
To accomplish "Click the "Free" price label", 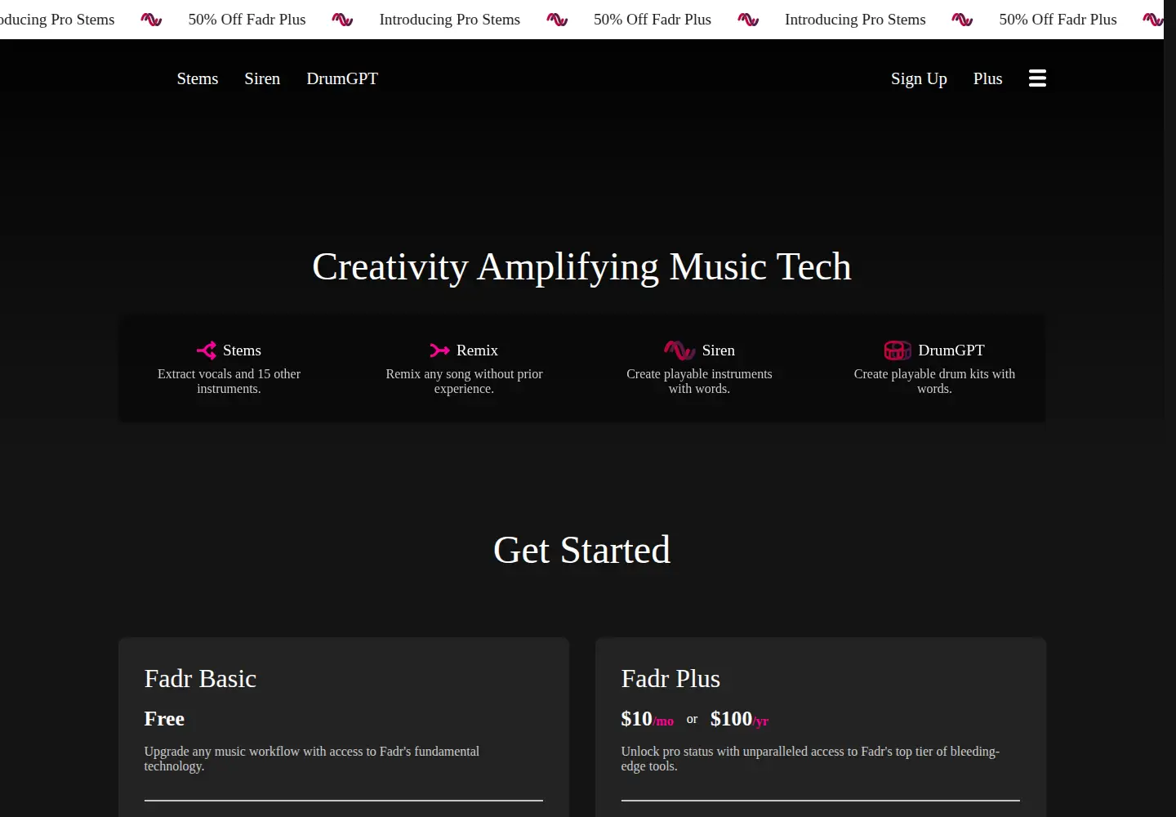I will pos(164,719).
